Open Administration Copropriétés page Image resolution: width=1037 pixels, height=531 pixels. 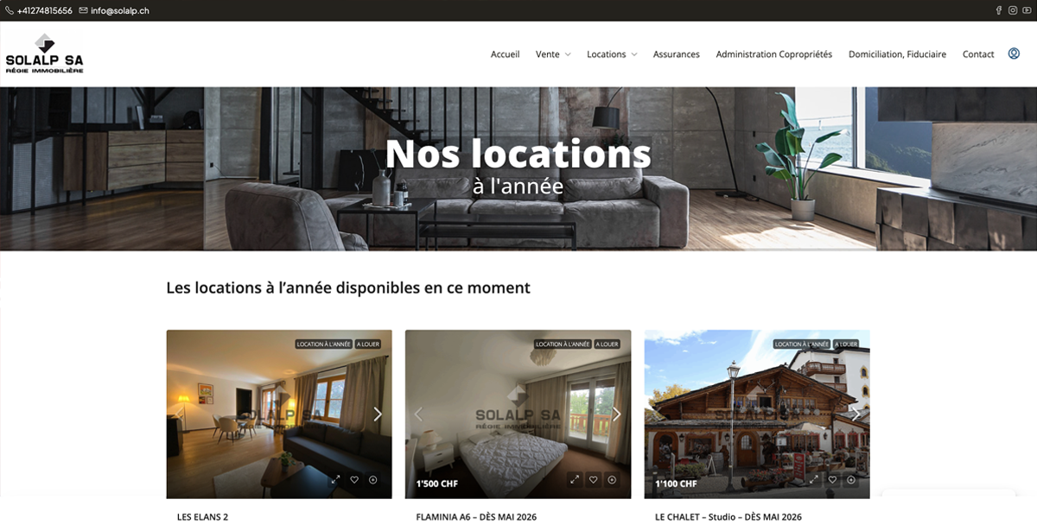coord(774,54)
